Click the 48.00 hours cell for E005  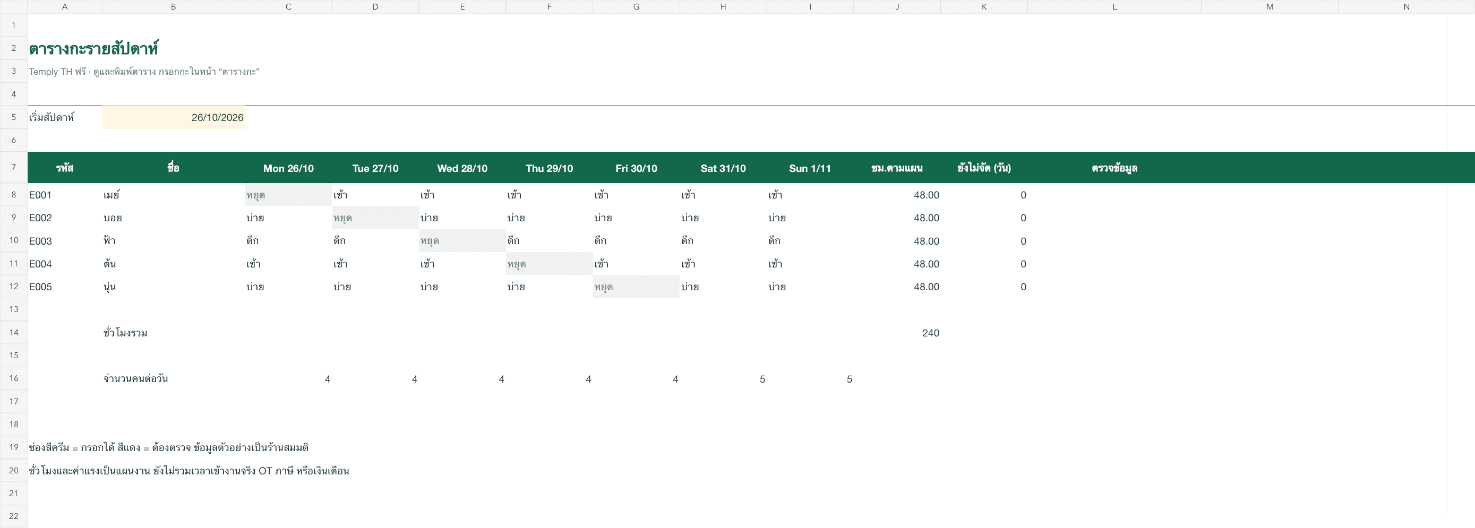(897, 287)
